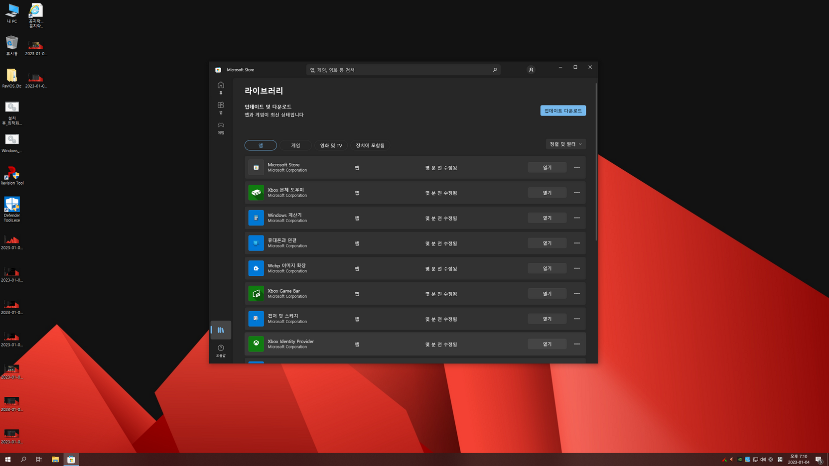Click the Xbox 본체 도우미 app icon

coord(256,193)
